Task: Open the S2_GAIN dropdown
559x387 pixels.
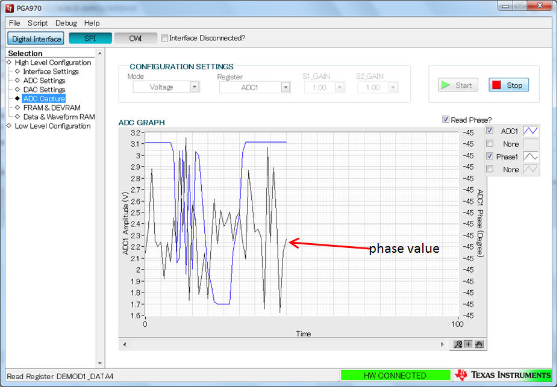Action: 393,87
